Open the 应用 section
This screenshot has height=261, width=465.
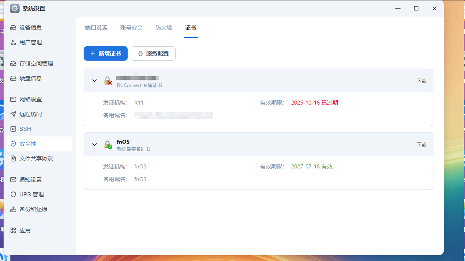(25, 230)
